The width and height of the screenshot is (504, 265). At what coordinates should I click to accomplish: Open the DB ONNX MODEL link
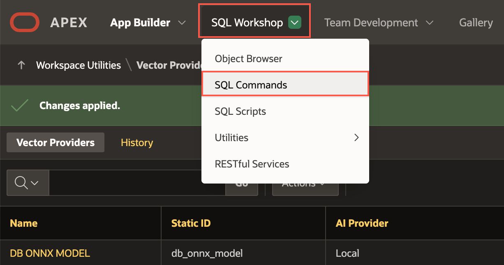50,253
